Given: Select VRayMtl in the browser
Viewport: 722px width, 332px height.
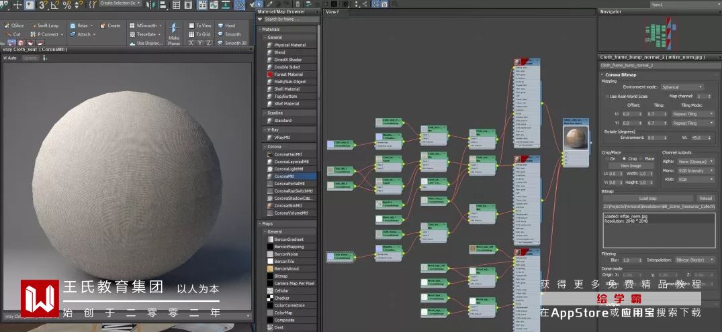Looking at the screenshot, I should pos(290,137).
